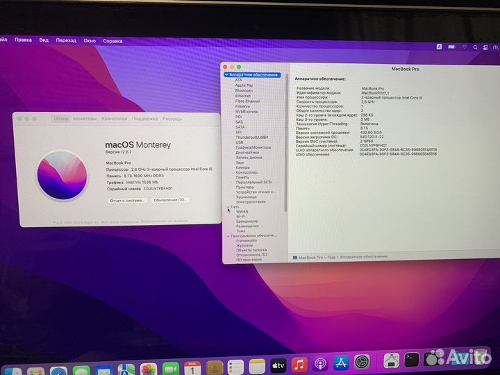Click the System Information sidebar scrollbar
The height and width of the screenshot is (375, 500).
pos(285,142)
